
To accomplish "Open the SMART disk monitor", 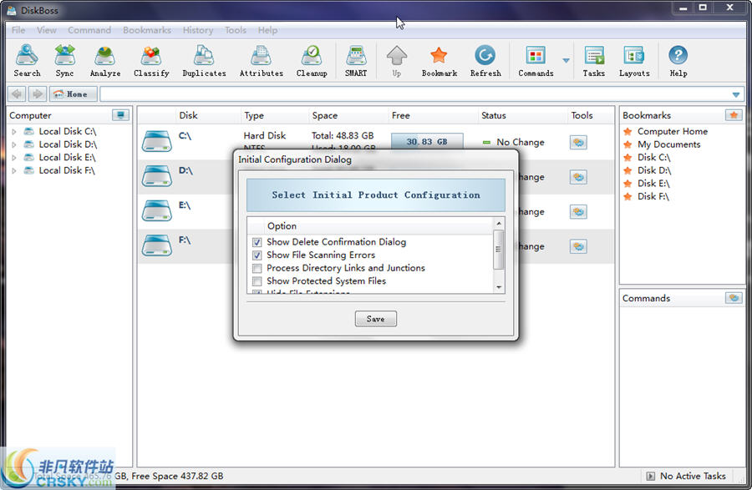I will pos(356,61).
